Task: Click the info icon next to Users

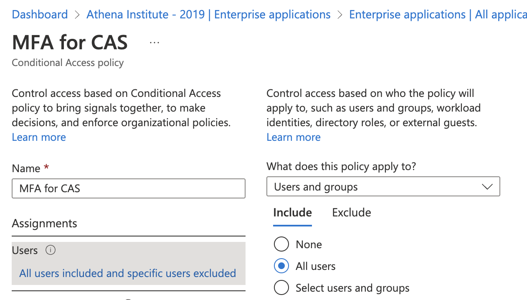Action: click(x=51, y=250)
